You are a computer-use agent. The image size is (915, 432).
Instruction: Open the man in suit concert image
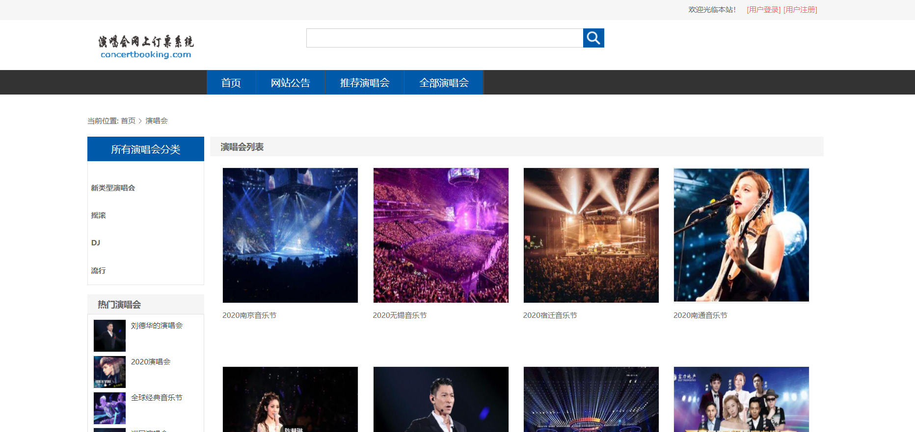pyautogui.click(x=441, y=399)
